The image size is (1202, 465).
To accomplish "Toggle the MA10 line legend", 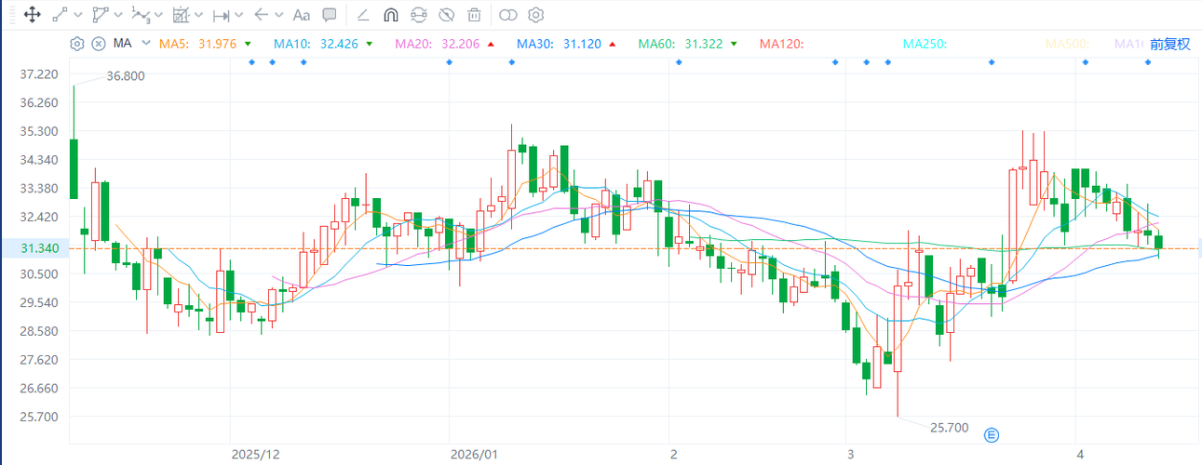I will 294,44.
